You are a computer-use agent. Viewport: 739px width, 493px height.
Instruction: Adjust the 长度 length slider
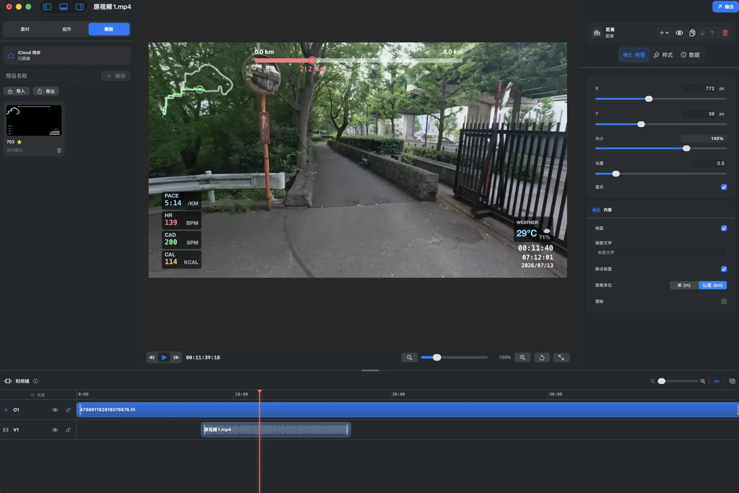point(616,174)
